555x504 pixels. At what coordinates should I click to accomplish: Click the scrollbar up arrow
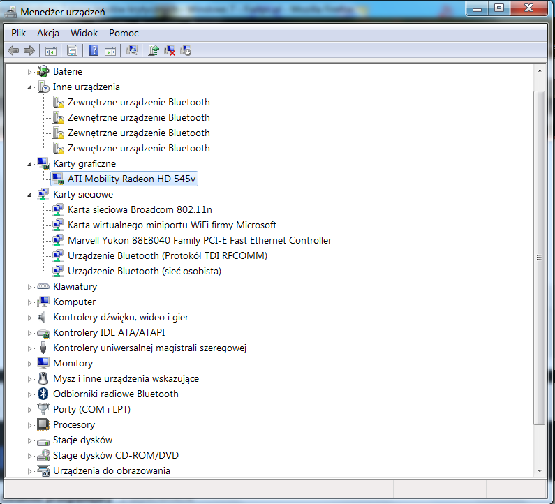tap(540, 71)
